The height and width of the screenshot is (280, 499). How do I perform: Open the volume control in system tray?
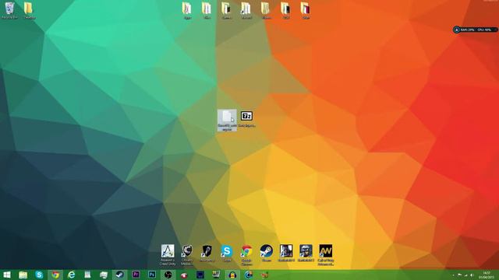click(472, 275)
